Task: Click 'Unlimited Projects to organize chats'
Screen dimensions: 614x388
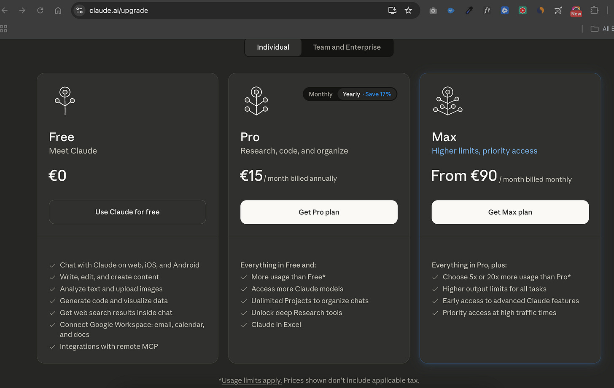Action: (x=310, y=301)
